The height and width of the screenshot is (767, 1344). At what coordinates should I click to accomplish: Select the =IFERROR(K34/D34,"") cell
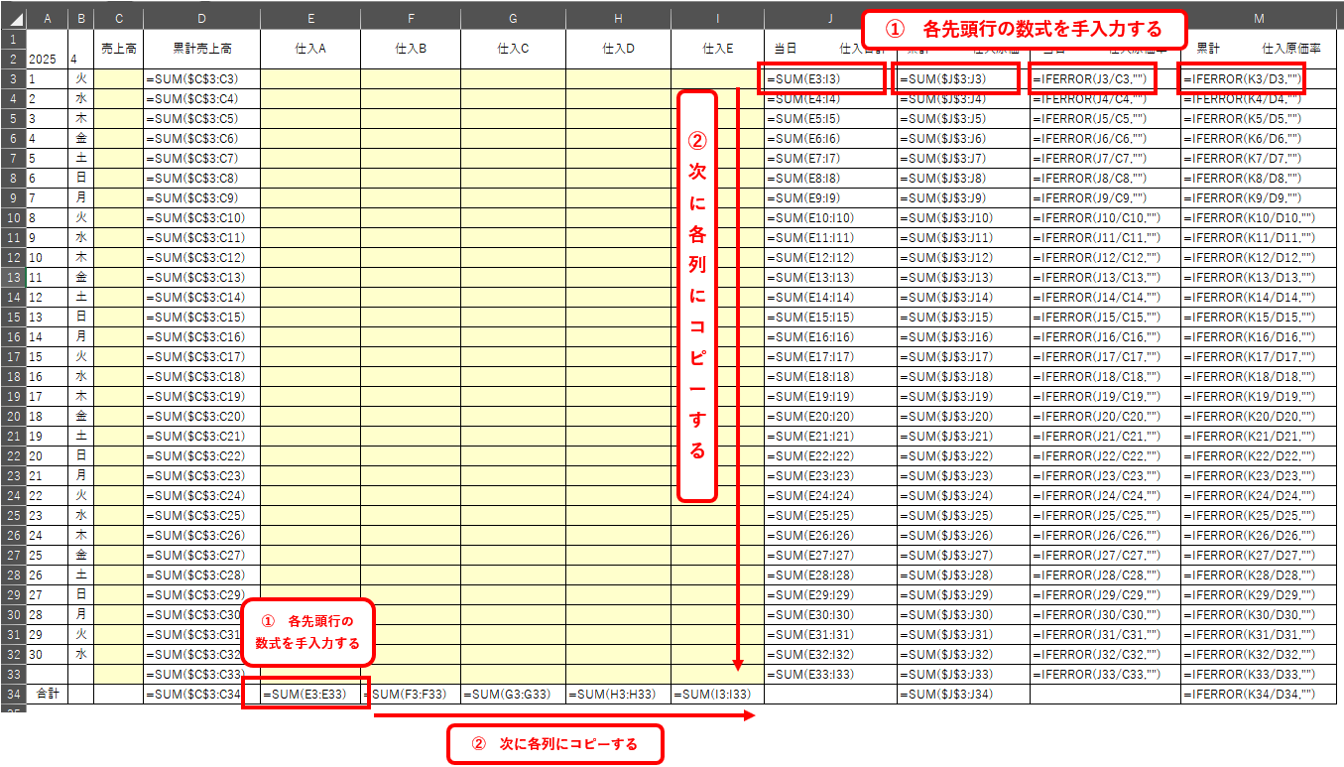click(x=1258, y=694)
